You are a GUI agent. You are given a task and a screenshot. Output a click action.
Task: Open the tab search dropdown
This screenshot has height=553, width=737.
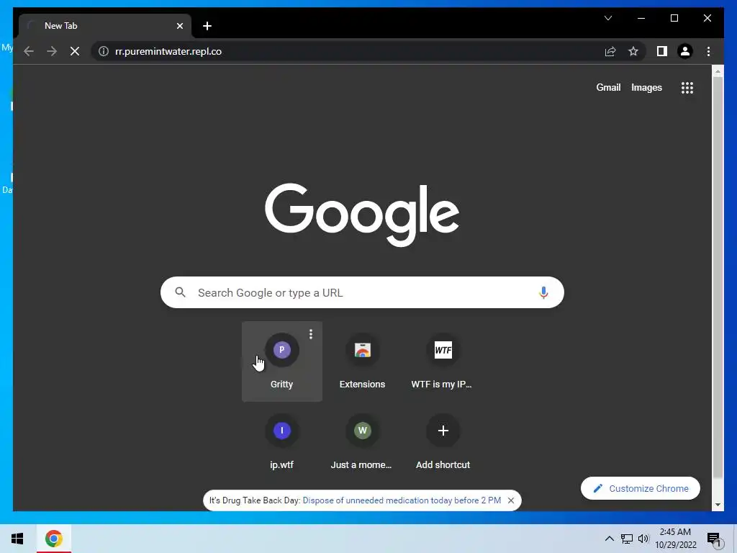[608, 18]
